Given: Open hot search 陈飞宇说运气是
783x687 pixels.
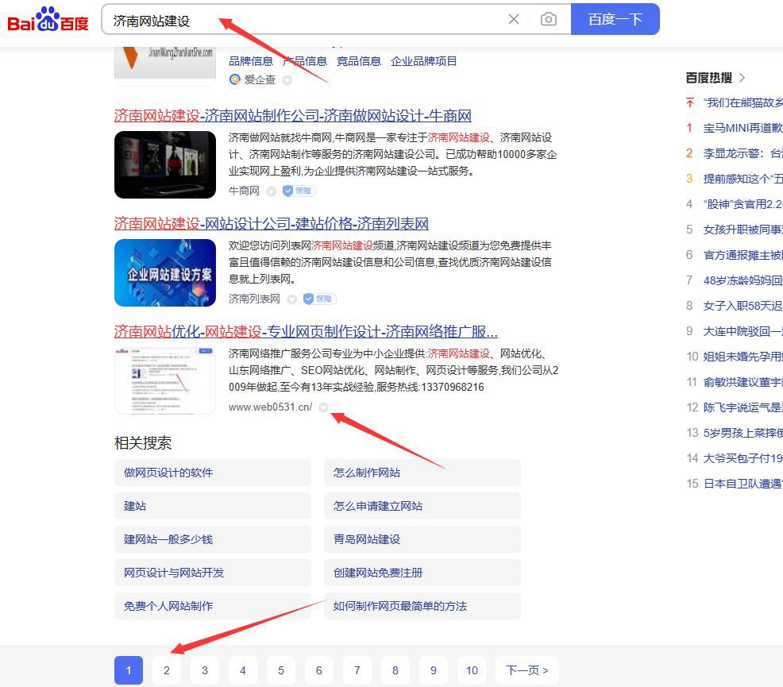Looking at the screenshot, I should coord(743,407).
